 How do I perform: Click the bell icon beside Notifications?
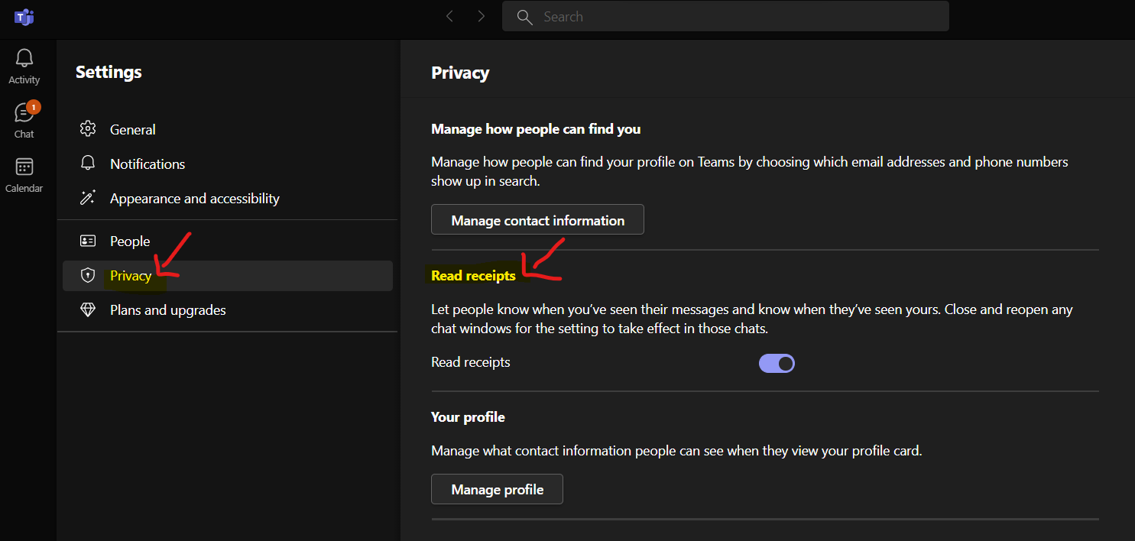pyautogui.click(x=88, y=163)
